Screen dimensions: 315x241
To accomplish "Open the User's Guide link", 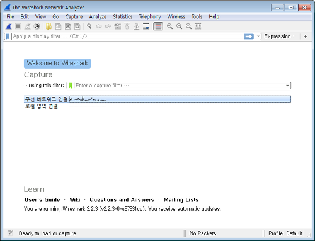I will click(x=42, y=200).
